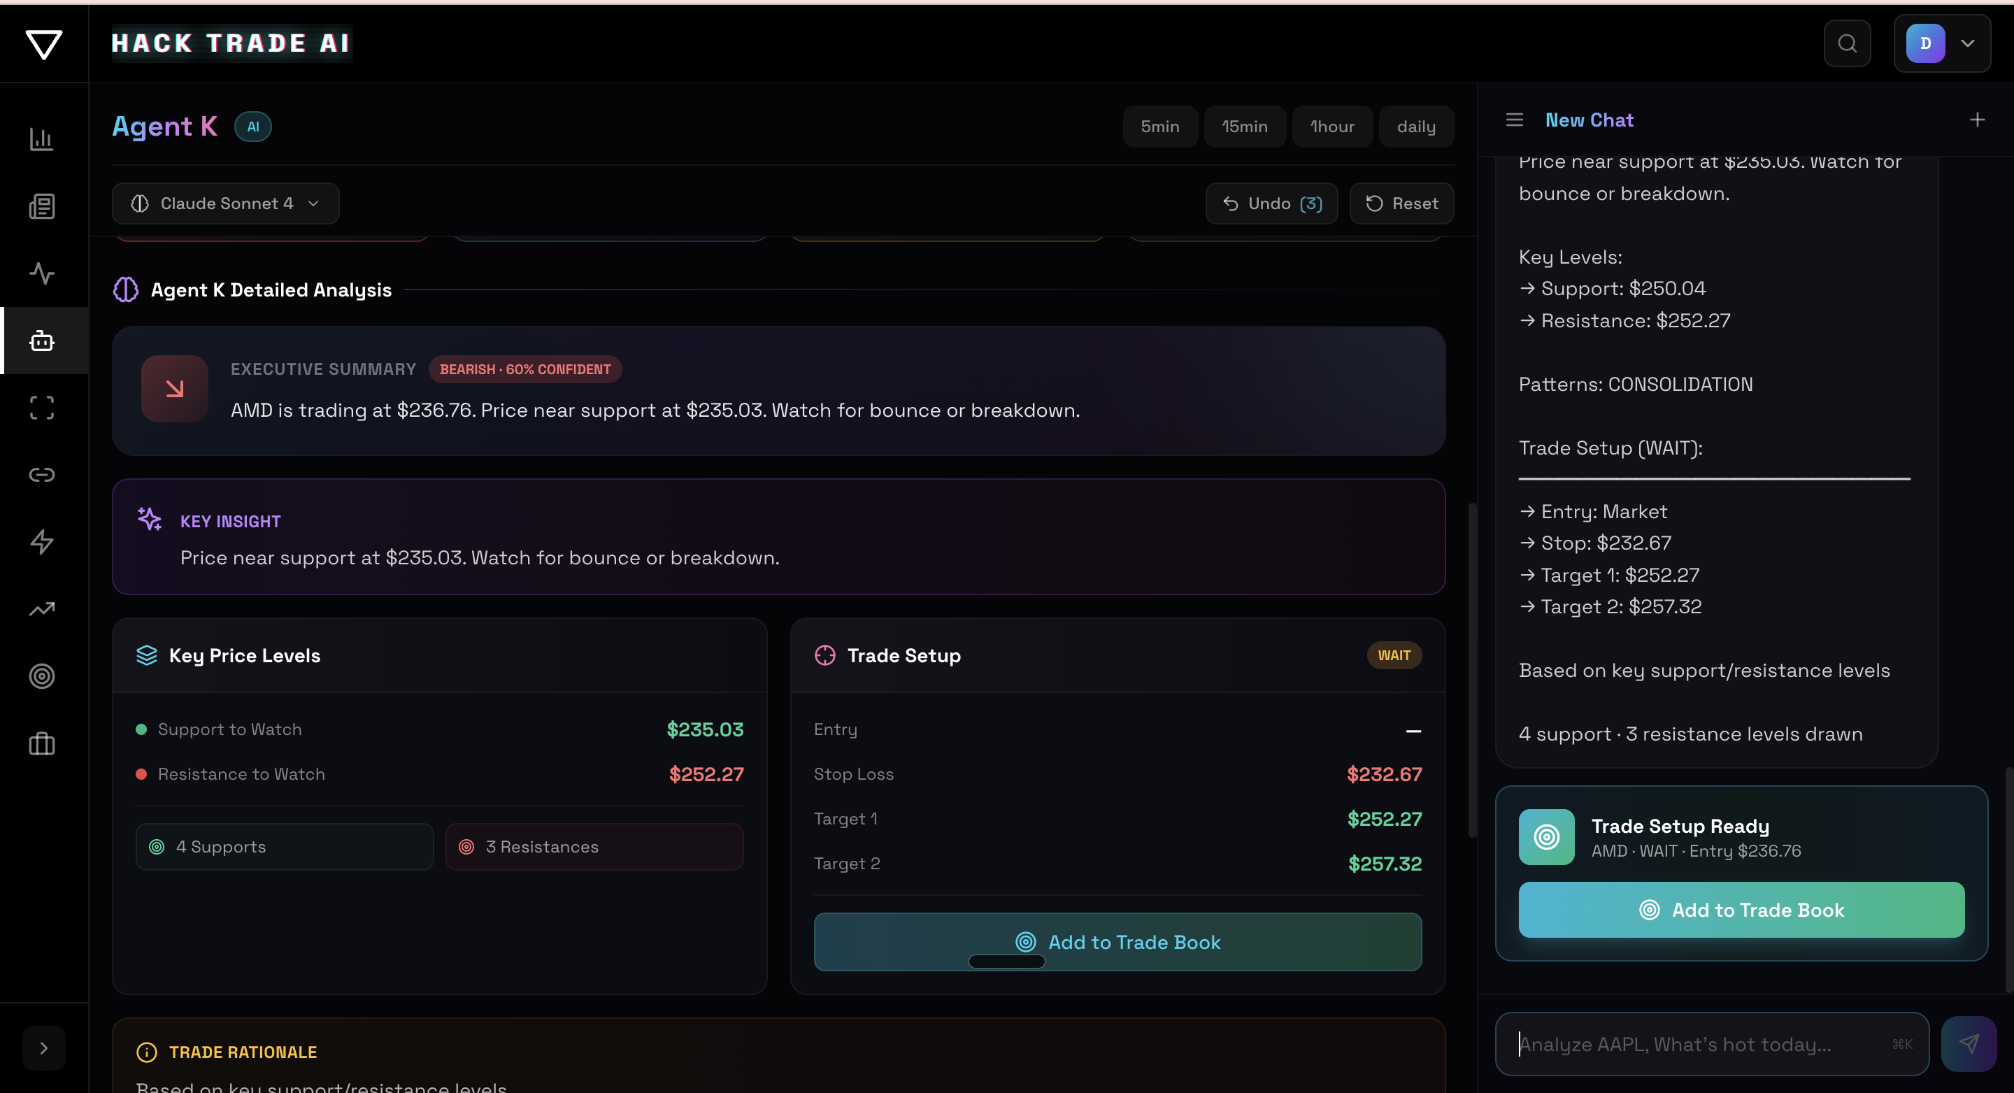This screenshot has height=1093, width=2014.
Task: Select the Agent K robot sidebar icon
Action: 41,341
